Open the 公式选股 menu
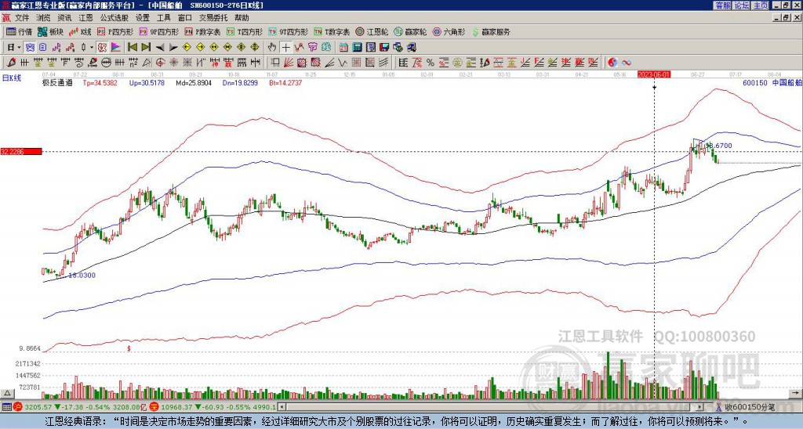 (x=114, y=18)
